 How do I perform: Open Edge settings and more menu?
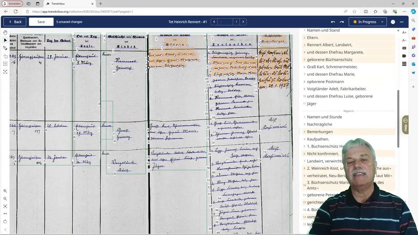(x=404, y=11)
